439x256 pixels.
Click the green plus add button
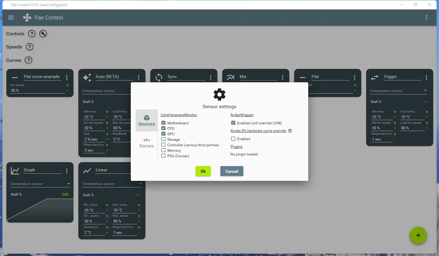[x=418, y=235]
